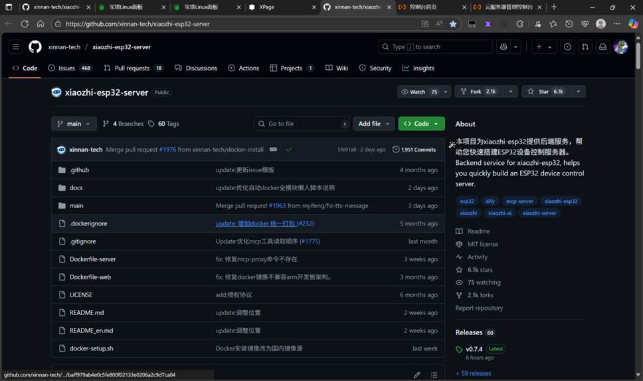Click the outline icon below file list
This screenshot has width=643, height=381.
[x=434, y=375]
